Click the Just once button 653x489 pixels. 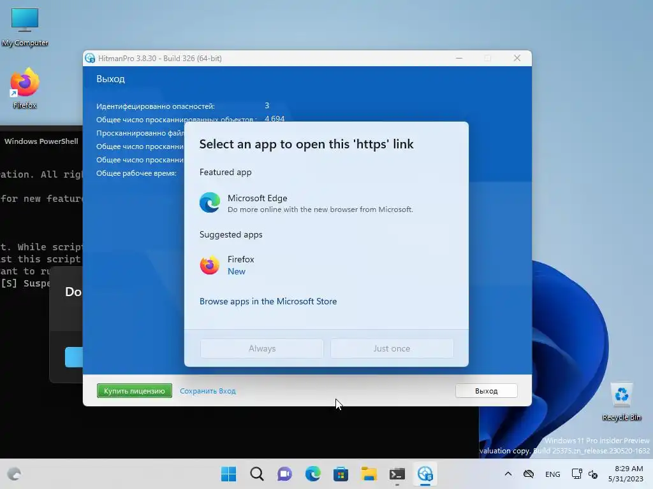pos(392,348)
